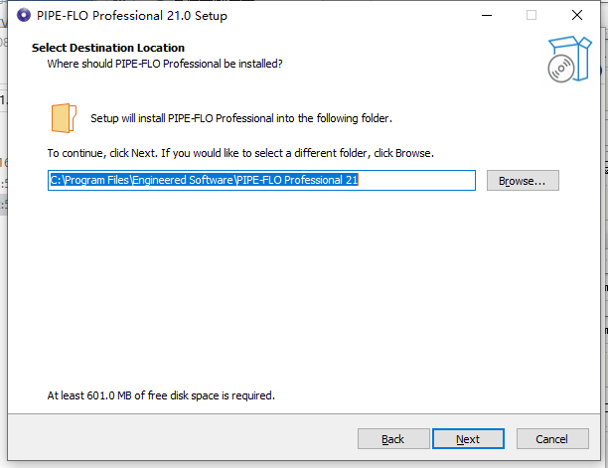Click the CD disc in the setup icon
This screenshot has height=468, width=608.
(560, 69)
